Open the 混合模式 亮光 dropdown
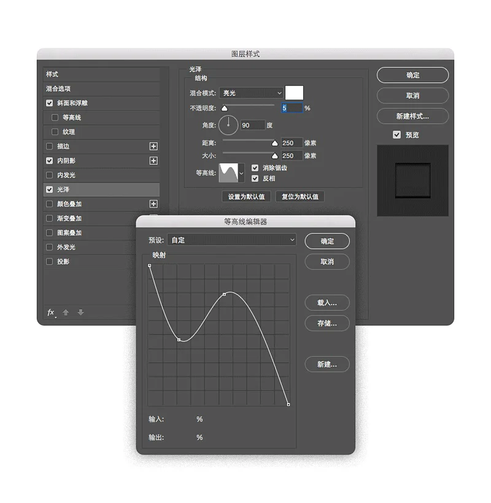 click(252, 93)
